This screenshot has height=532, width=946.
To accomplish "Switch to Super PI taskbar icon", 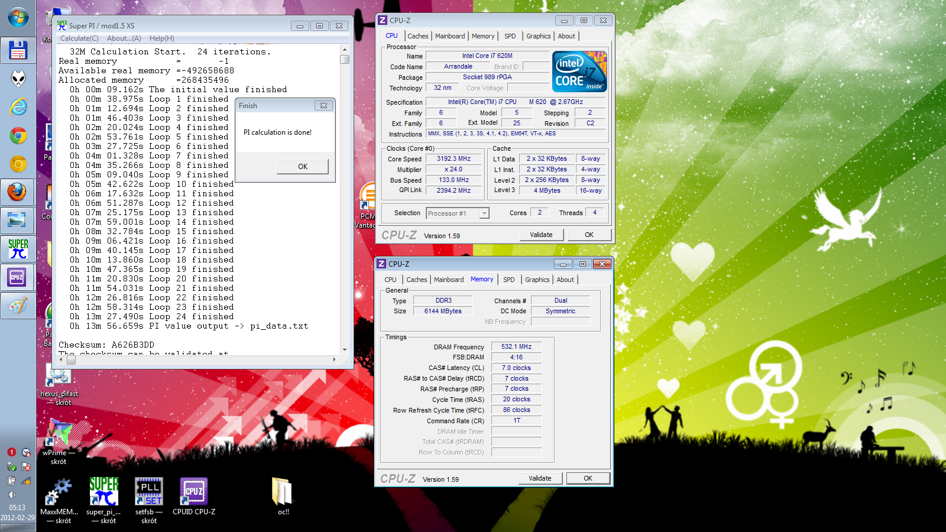I will [x=18, y=248].
